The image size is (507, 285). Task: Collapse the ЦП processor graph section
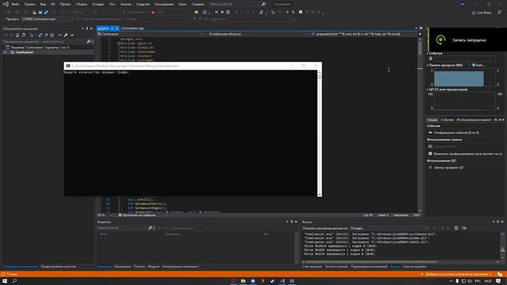[427, 89]
